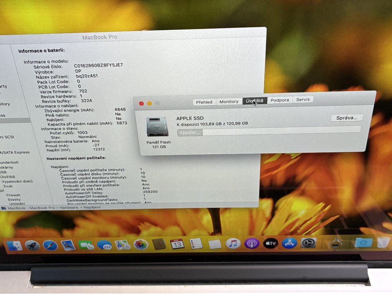Click device name value bq20z451
The width and height of the screenshot is (392, 294).
point(87,76)
